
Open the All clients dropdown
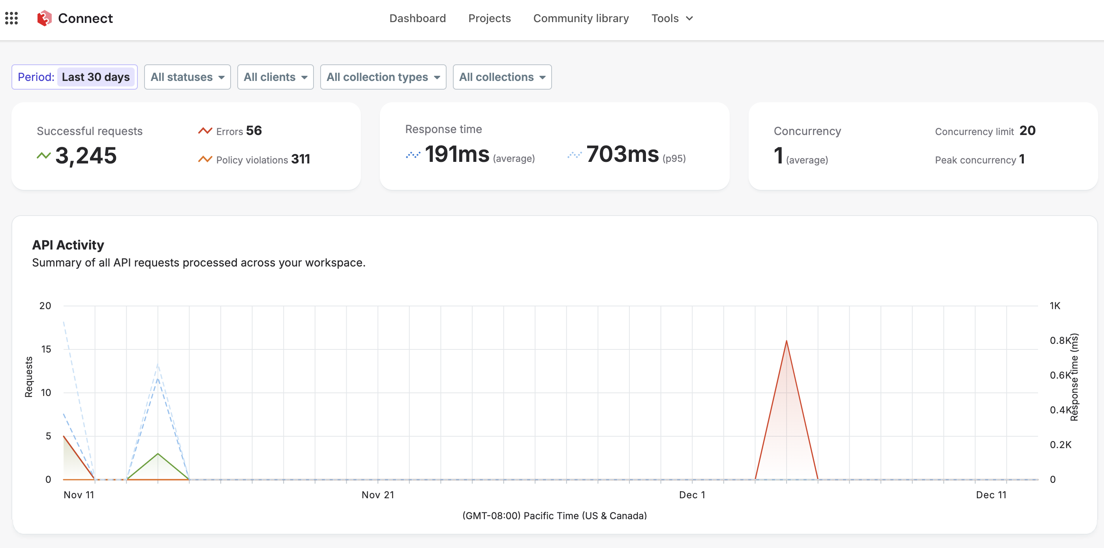276,77
